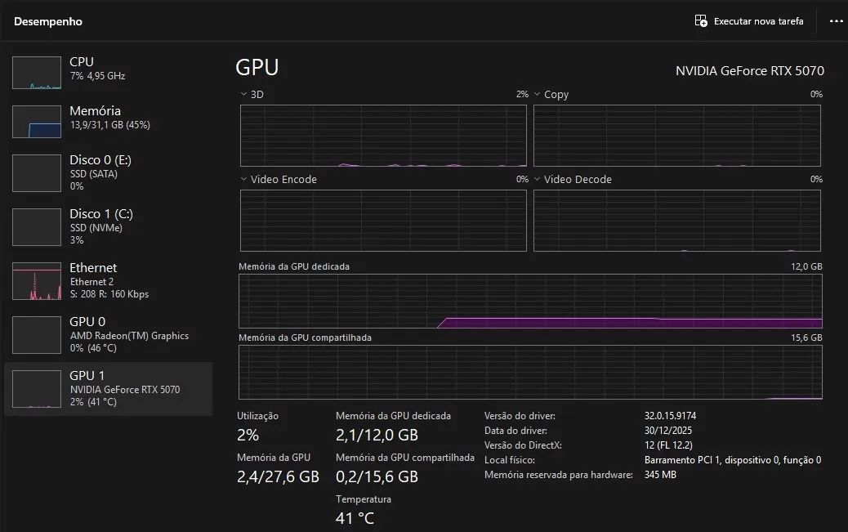848x532 pixels.
Task: Select the Ethernet network graph thumbnail
Action: click(37, 280)
